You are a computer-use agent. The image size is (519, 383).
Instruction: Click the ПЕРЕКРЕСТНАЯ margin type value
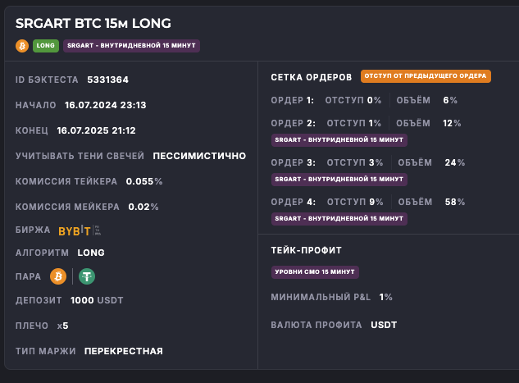[x=123, y=351]
